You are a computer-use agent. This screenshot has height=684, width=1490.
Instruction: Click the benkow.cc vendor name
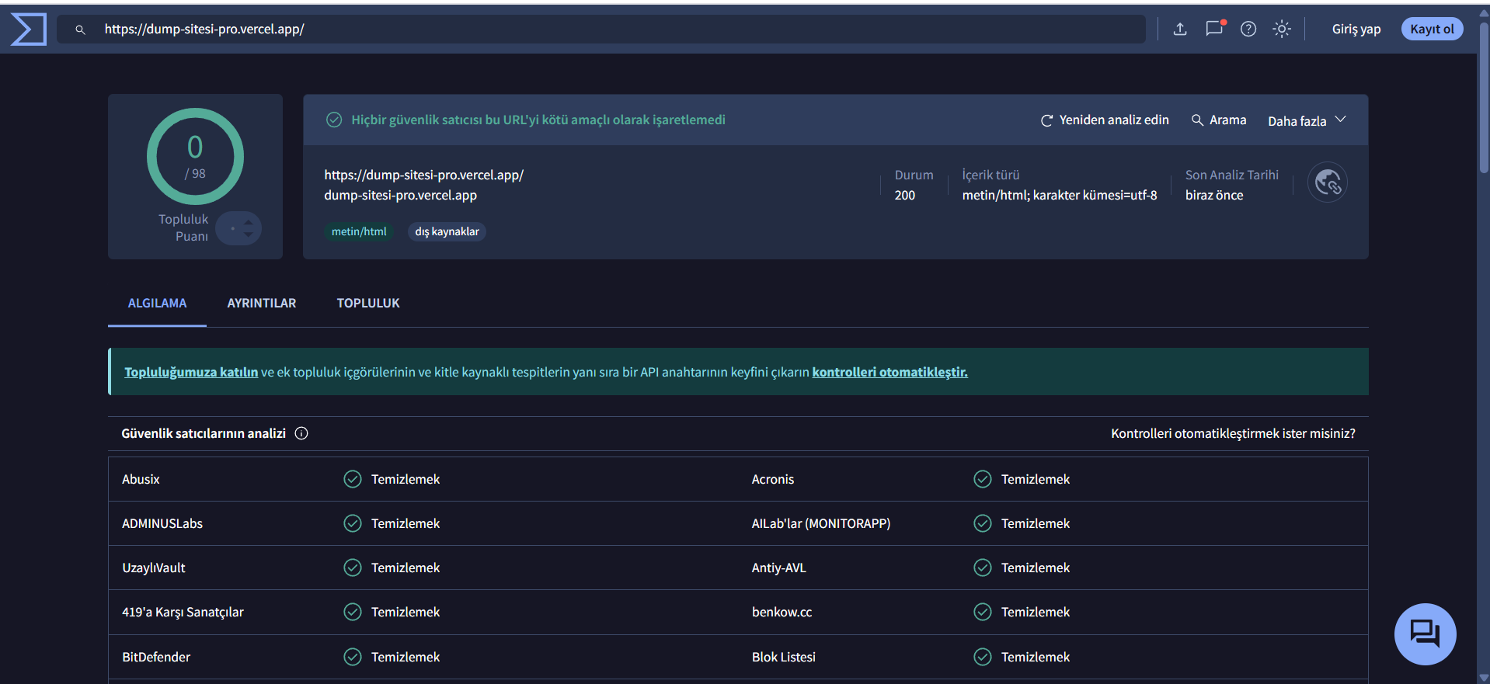pyautogui.click(x=782, y=612)
